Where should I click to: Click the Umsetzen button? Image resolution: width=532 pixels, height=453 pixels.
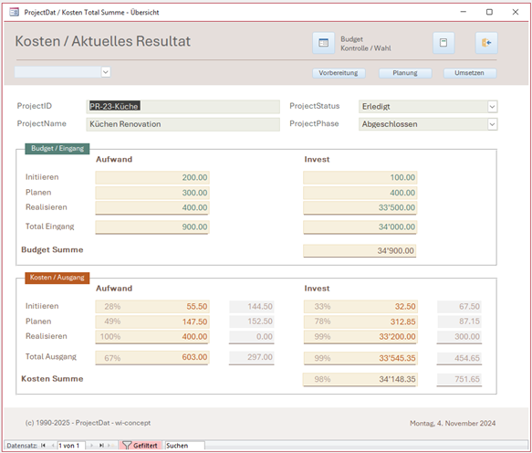point(470,73)
